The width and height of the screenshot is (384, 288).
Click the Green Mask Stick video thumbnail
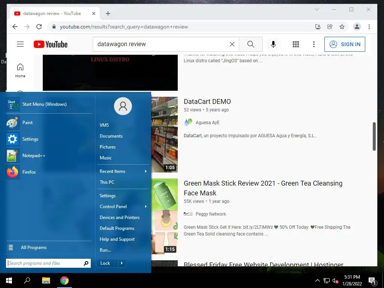[165, 216]
